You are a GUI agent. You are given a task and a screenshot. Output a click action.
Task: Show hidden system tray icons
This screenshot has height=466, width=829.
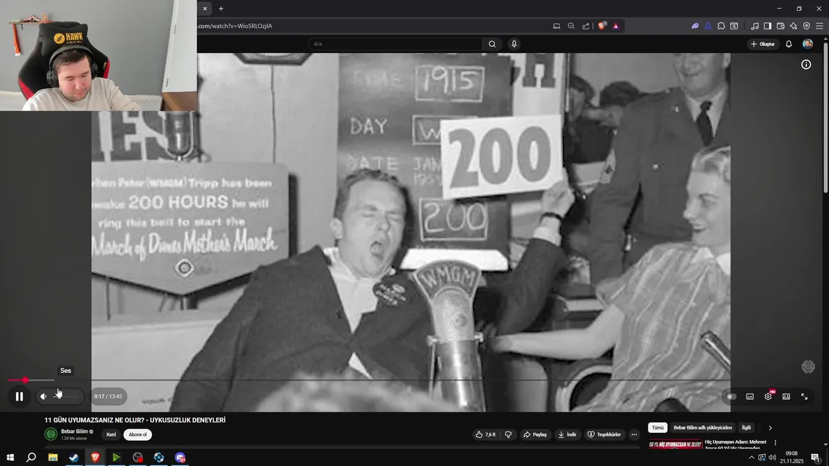click(x=751, y=458)
